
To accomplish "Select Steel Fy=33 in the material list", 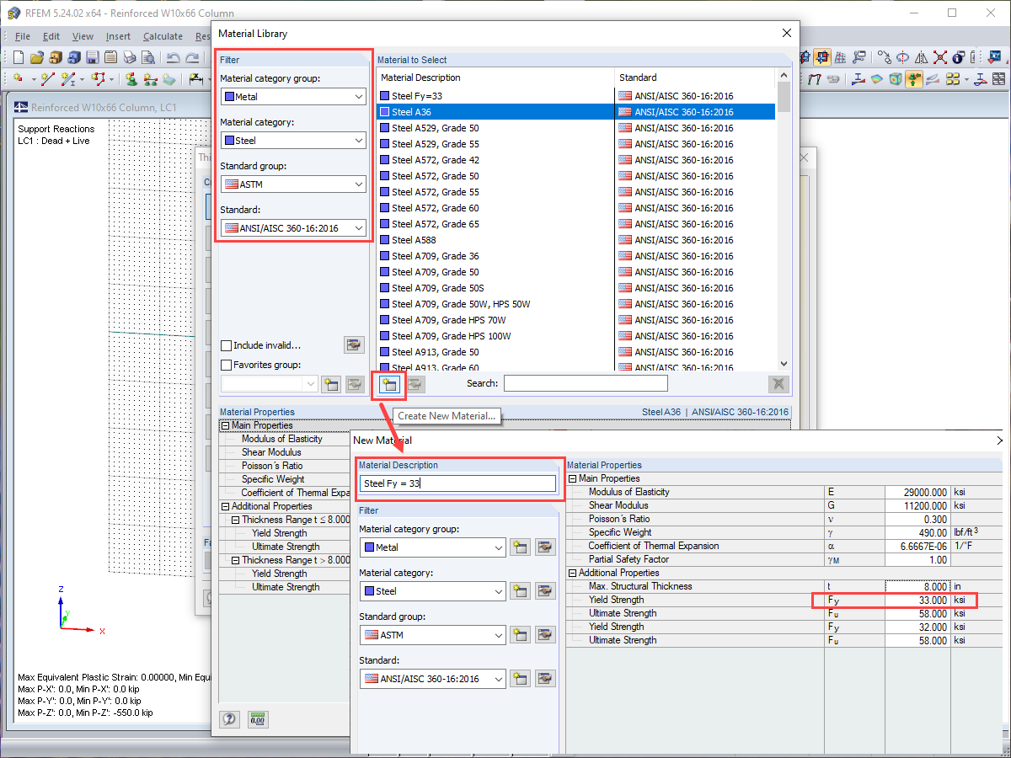I will point(576,96).
